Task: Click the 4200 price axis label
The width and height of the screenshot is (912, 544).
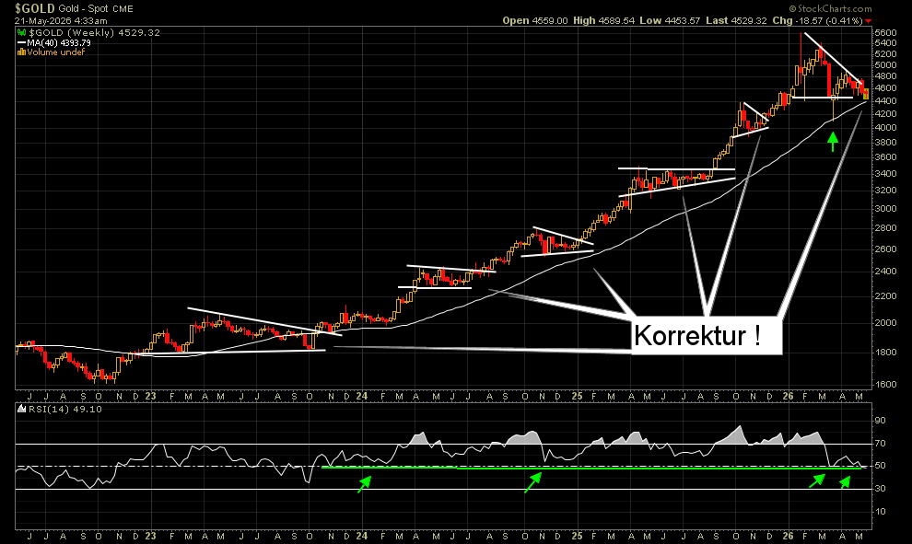Action: tap(885, 114)
